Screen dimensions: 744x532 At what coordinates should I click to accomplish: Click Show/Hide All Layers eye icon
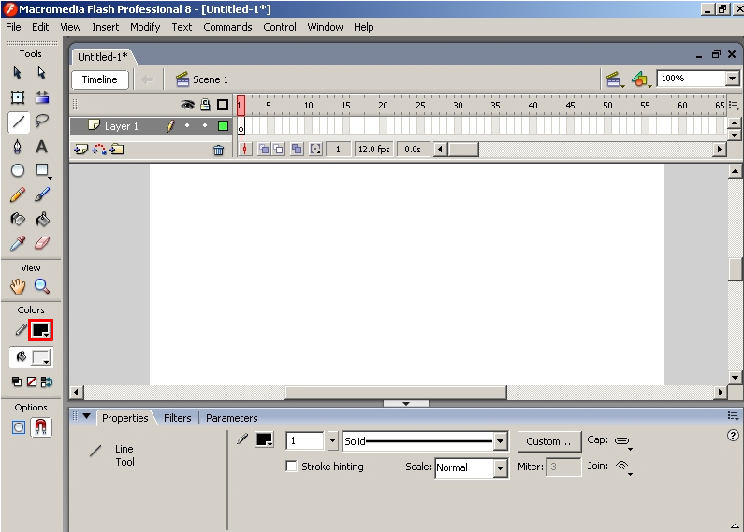click(187, 105)
